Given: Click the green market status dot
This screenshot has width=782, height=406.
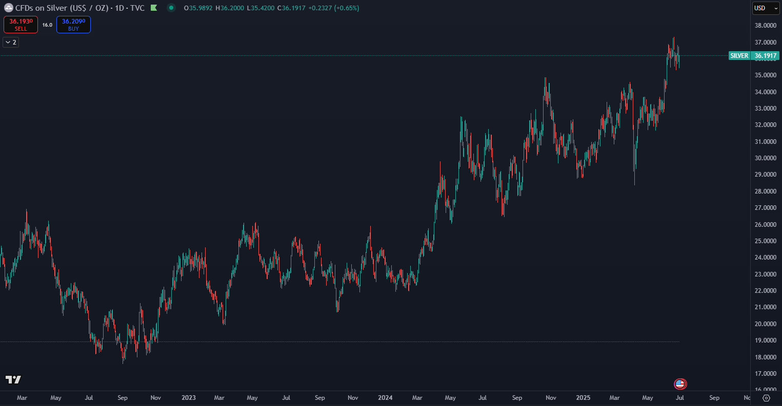Looking at the screenshot, I should [171, 8].
